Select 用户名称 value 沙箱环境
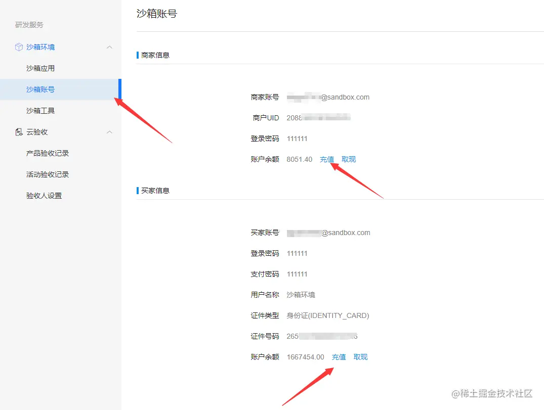544x410 pixels. 301,295
